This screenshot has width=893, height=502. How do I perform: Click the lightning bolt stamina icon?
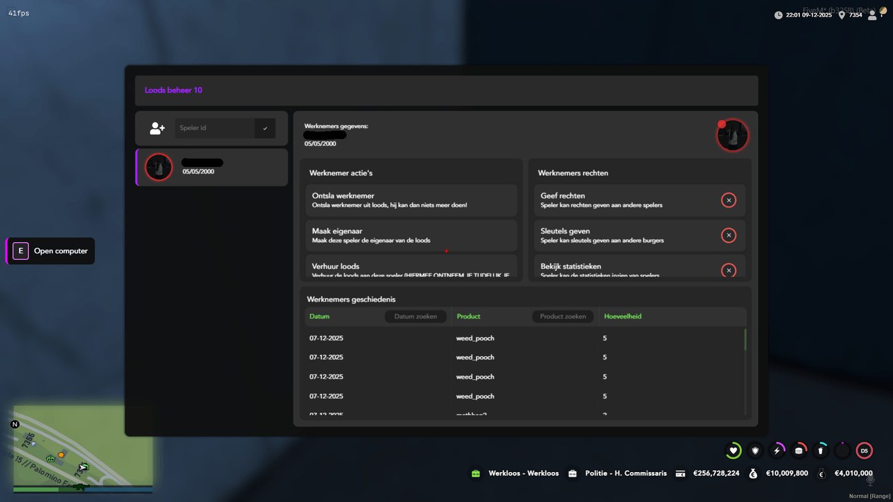click(777, 450)
